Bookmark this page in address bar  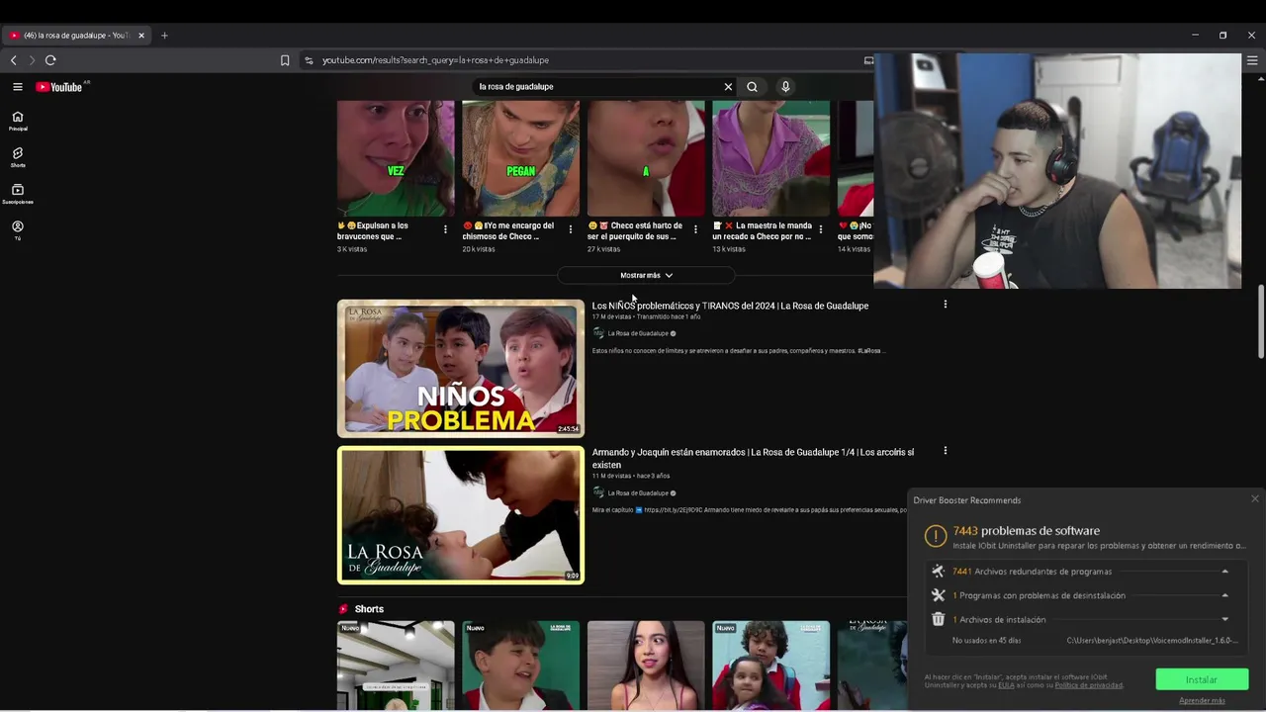(285, 60)
